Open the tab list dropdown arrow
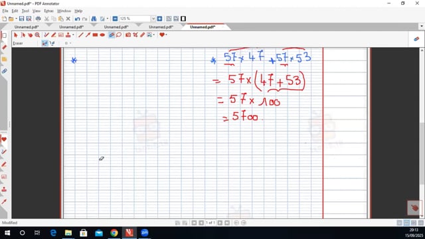 click(x=422, y=27)
